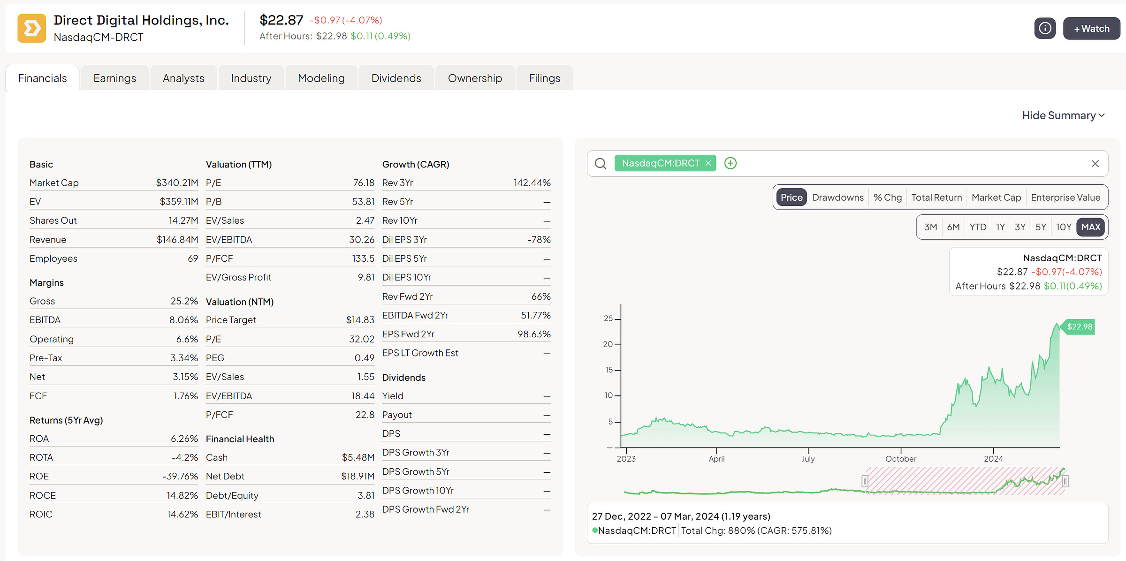Select the 1Y time range
Screen dimensions: 1126x561
[x=1000, y=227]
